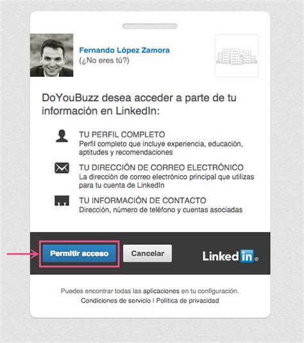304x343 pixels.
Task: Click the company buildings placeholder image
Action: [x=237, y=56]
